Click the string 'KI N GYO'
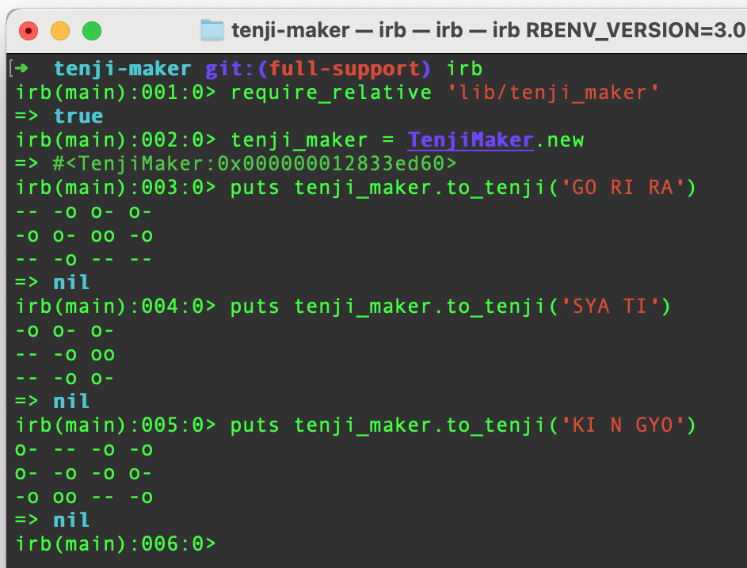The width and height of the screenshot is (747, 568). click(623, 425)
